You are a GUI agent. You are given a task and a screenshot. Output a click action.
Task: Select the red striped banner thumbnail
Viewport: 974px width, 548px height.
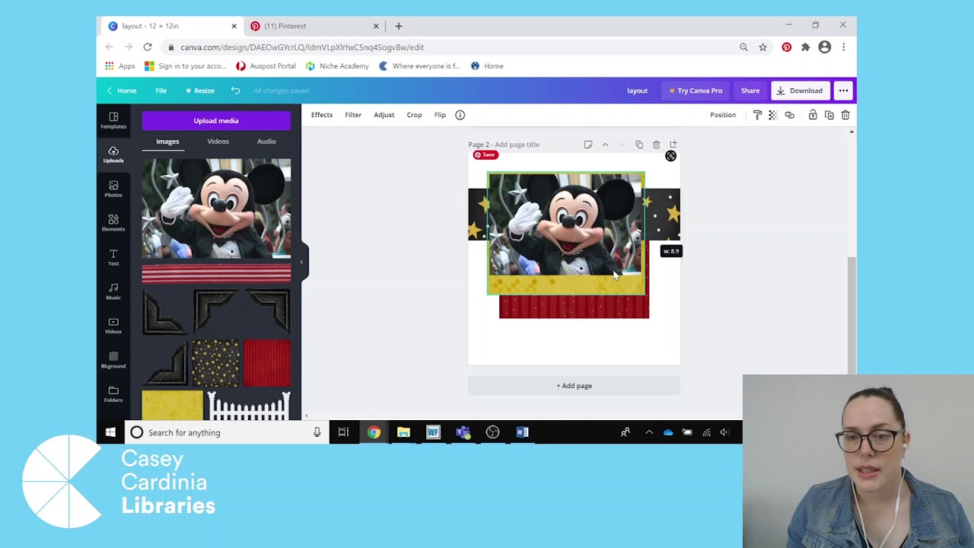216,274
